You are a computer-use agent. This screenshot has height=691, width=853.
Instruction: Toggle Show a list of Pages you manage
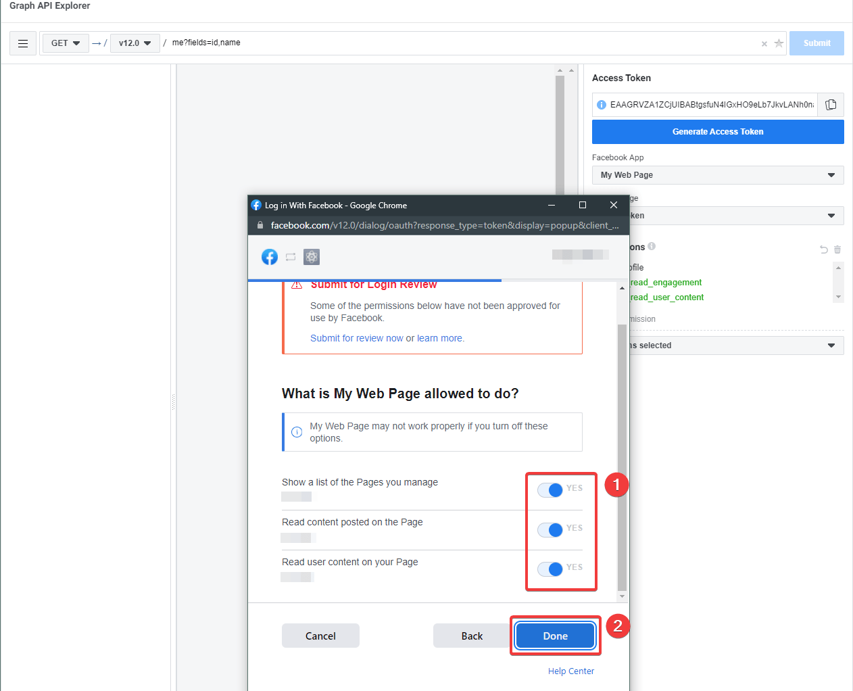click(x=550, y=490)
